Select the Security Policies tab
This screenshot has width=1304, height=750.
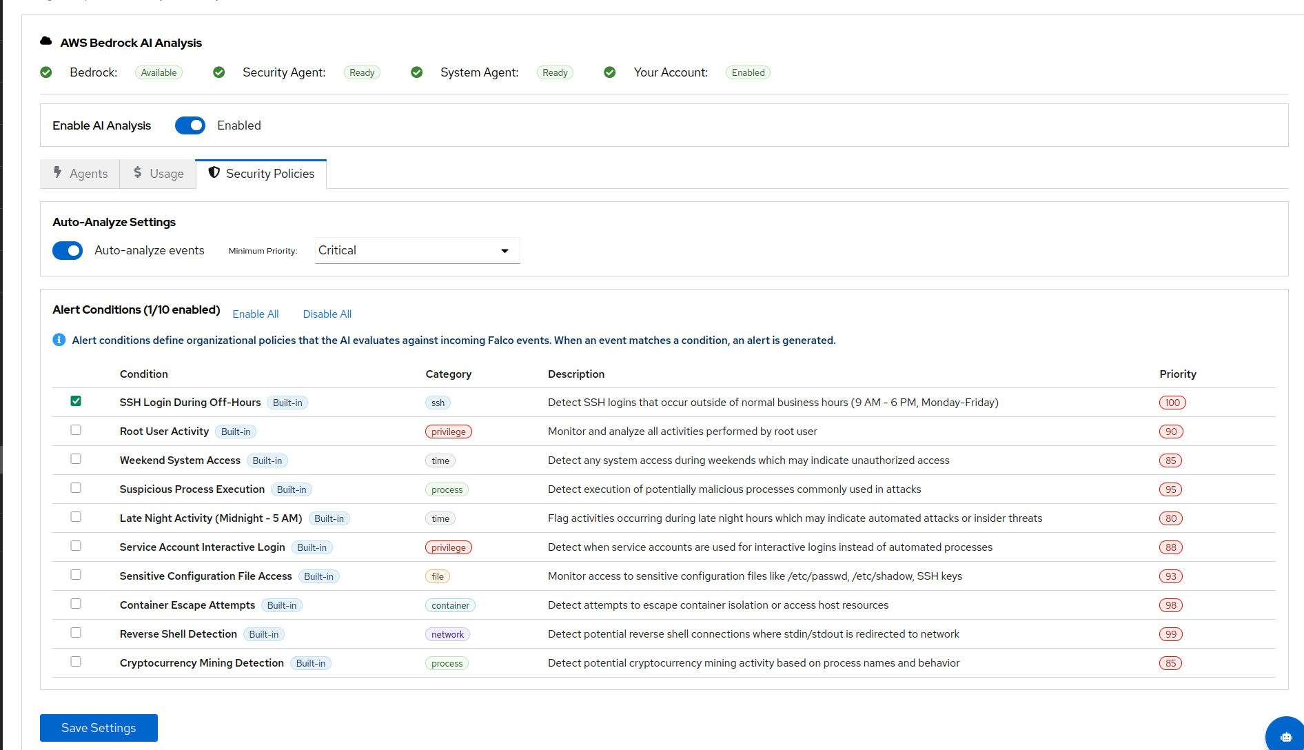(x=261, y=174)
